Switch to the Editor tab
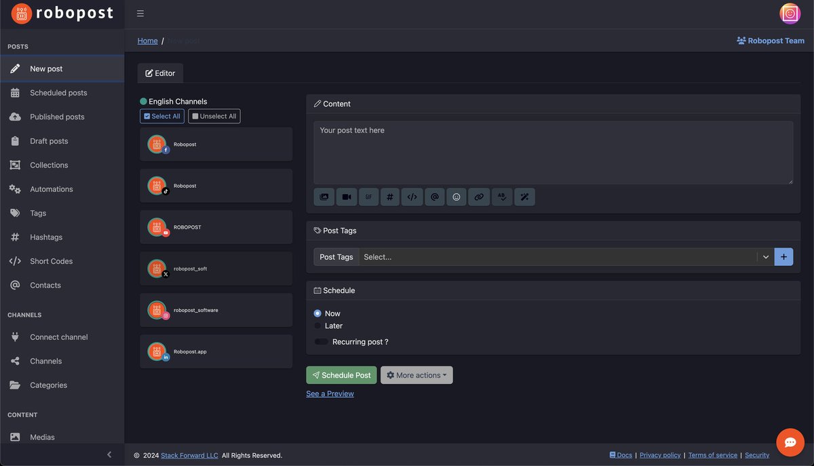This screenshot has height=466, width=814. (x=160, y=73)
